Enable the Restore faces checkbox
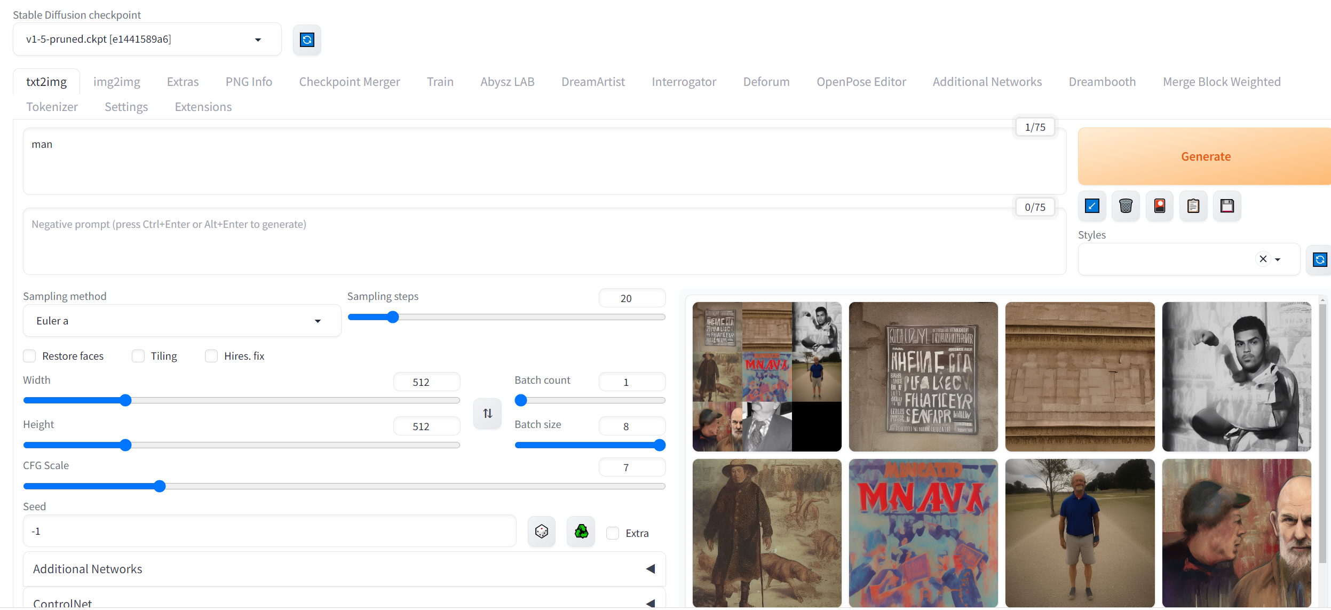This screenshot has height=610, width=1331. [30, 356]
